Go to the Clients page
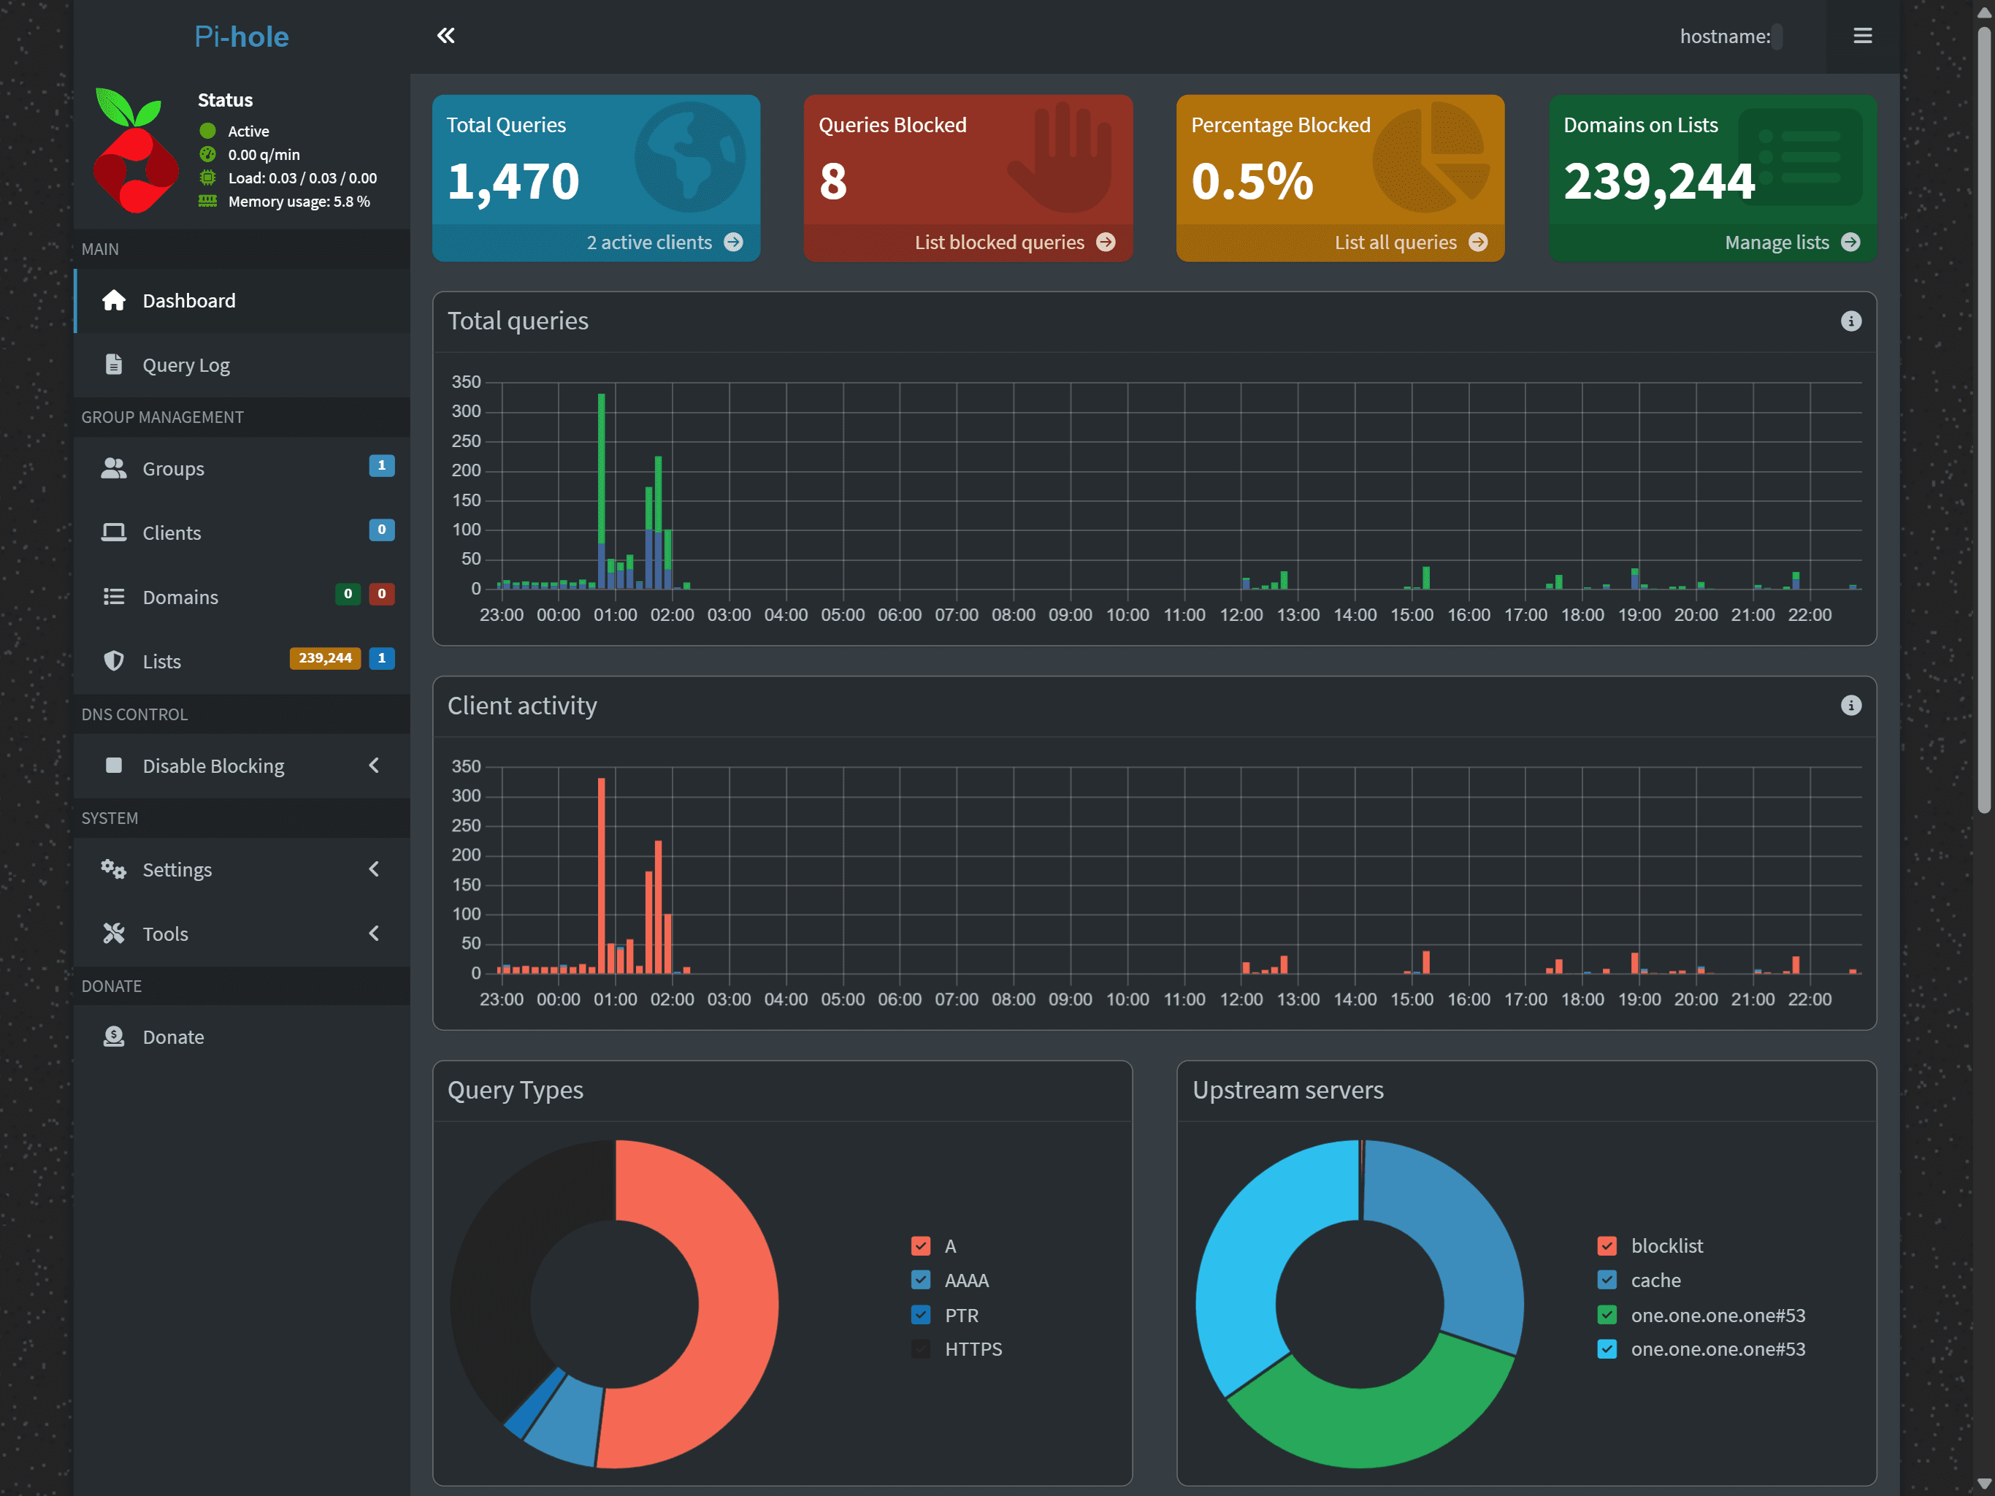This screenshot has height=1496, width=1995. 242,533
